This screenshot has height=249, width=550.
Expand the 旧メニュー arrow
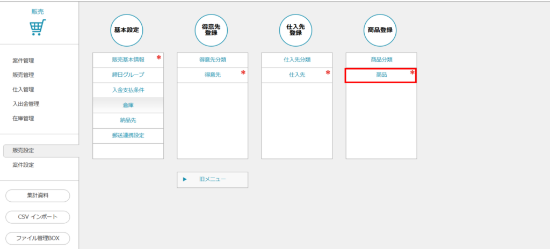[185, 179]
